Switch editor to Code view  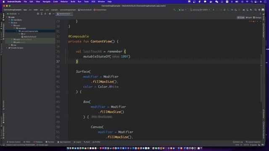[241, 18]
